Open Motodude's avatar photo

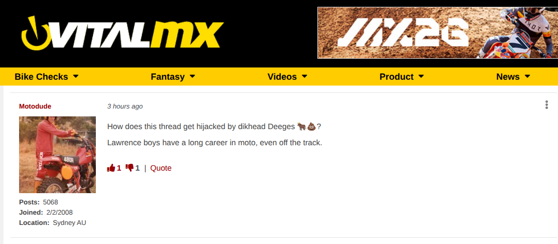coord(57,155)
